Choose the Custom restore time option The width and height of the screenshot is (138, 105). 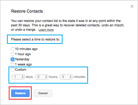(x=13, y=70)
